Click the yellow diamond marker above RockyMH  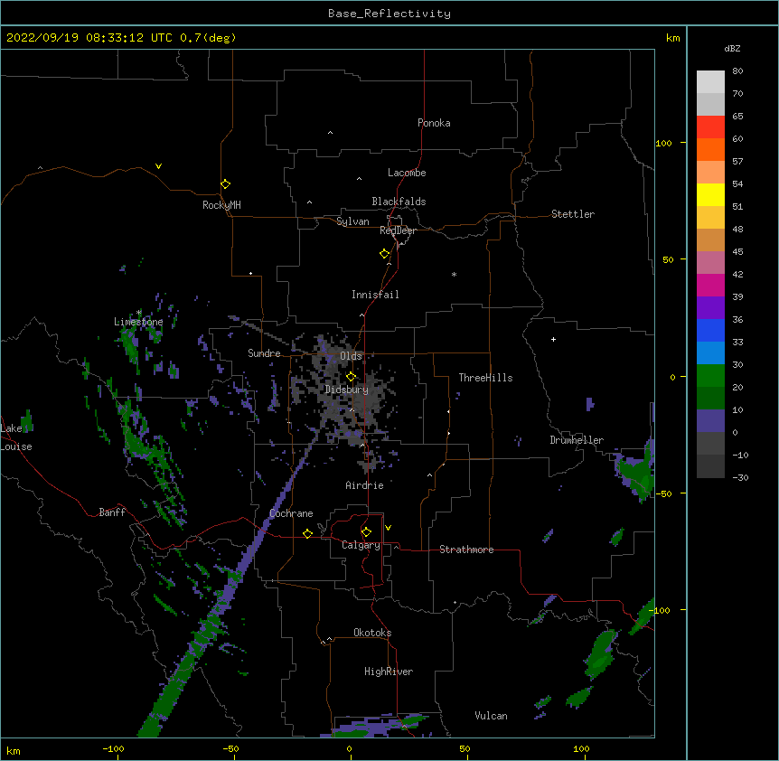click(225, 183)
